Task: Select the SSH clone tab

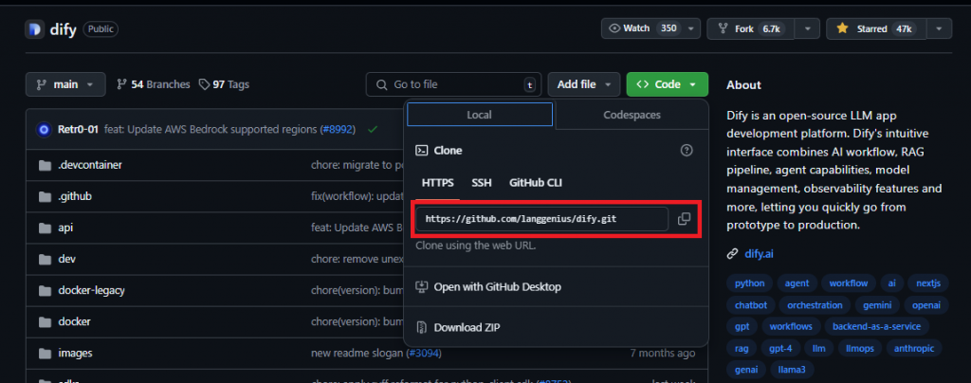Action: point(481,183)
